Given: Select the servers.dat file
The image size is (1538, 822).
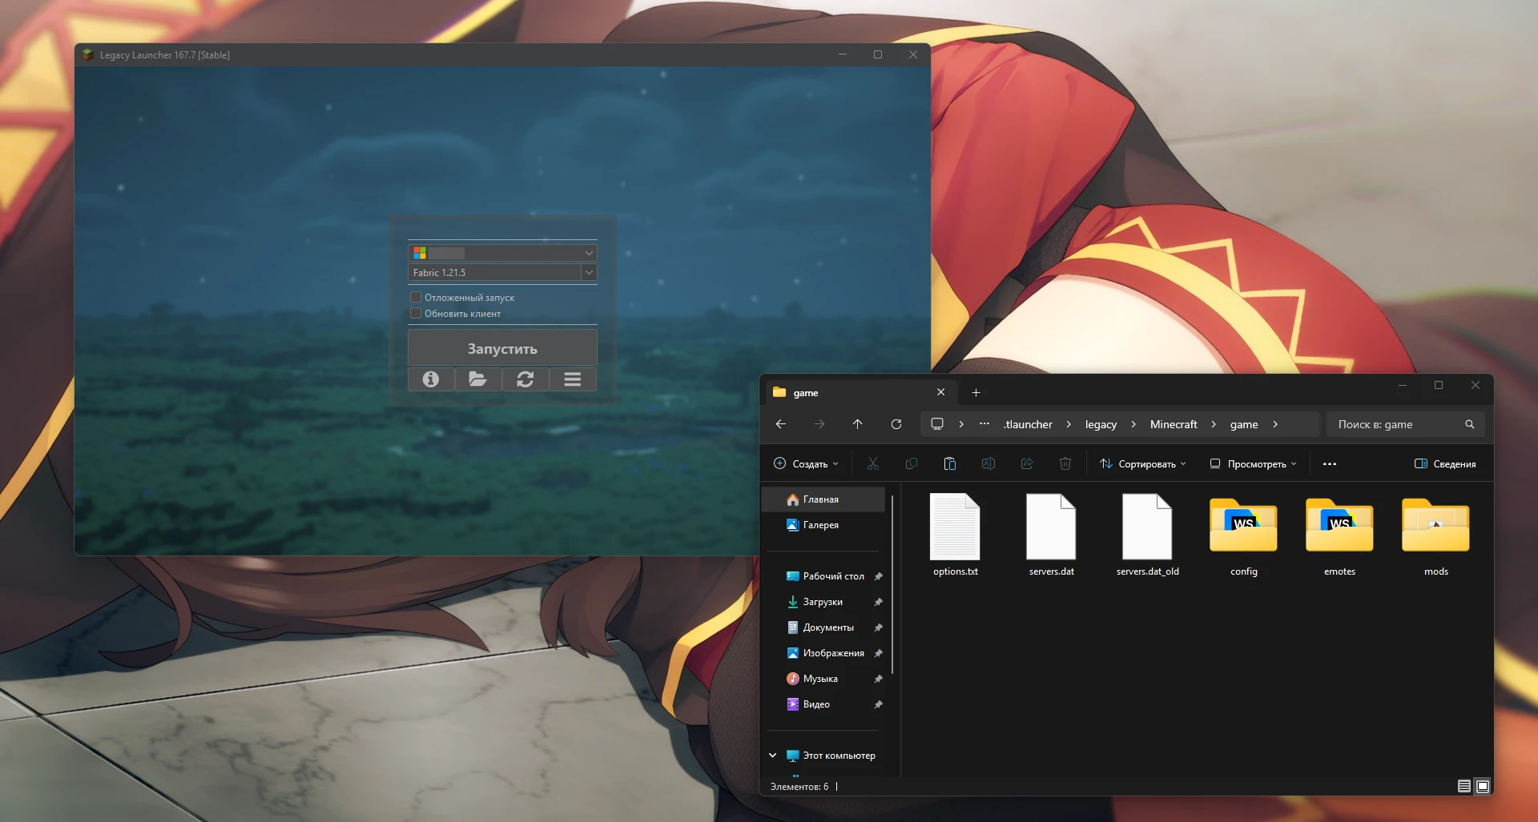Looking at the screenshot, I should click(x=1051, y=535).
